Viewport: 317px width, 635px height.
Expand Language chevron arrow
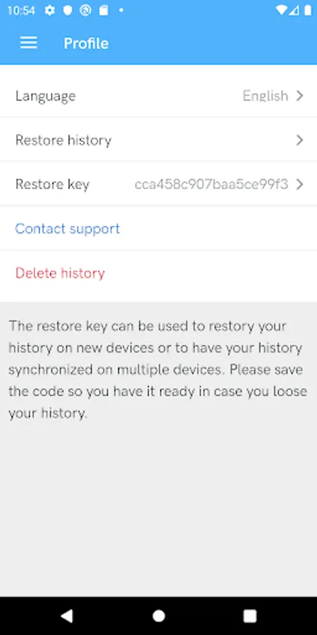coord(299,96)
